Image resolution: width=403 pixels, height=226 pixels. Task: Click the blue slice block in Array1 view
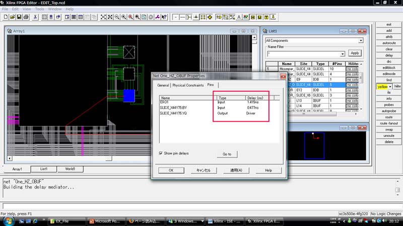point(129,96)
